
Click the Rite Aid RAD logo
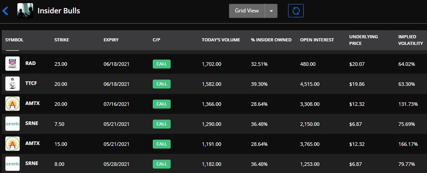(x=13, y=64)
